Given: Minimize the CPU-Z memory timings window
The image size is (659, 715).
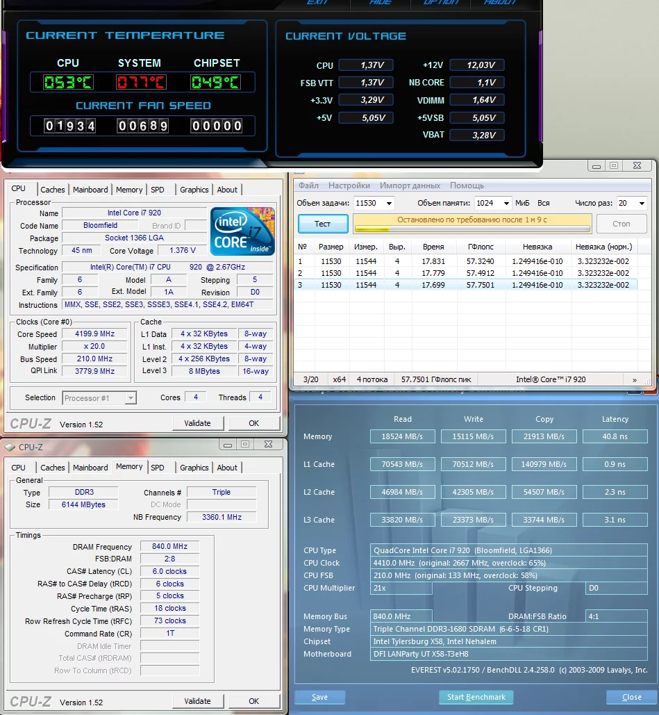Looking at the screenshot, I should 228,444.
